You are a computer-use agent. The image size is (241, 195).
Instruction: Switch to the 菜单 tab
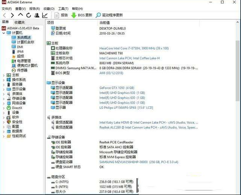[6, 22]
